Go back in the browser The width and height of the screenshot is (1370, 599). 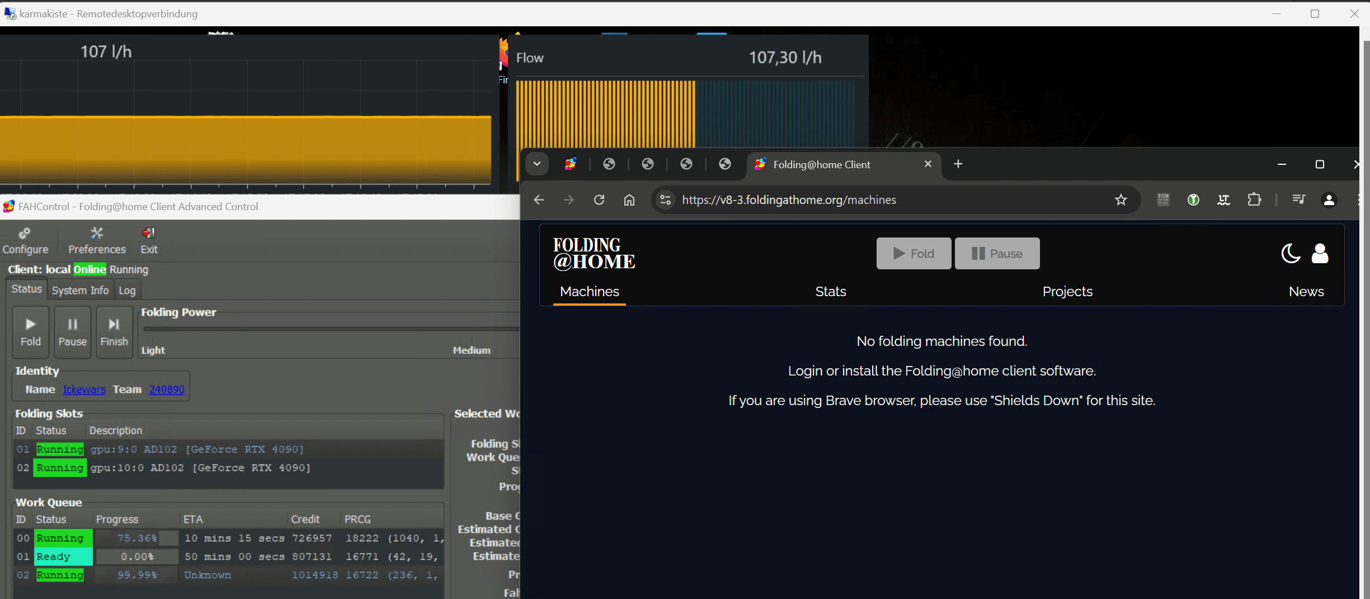pyautogui.click(x=539, y=199)
